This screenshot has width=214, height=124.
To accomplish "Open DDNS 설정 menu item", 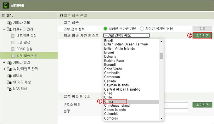I will point(25,49).
